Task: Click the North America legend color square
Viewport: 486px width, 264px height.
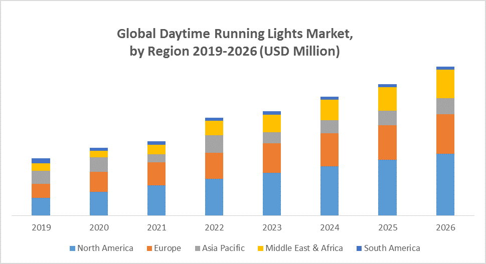Action: (72, 248)
